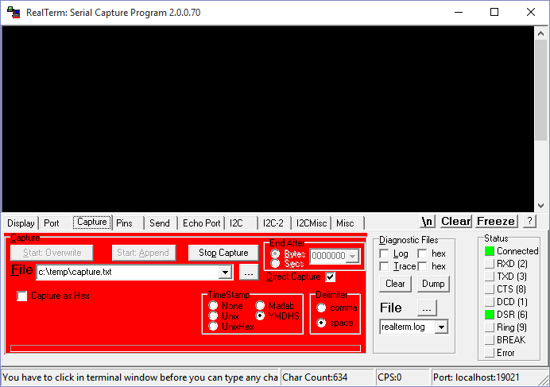Viewport: 550px width, 387px height.
Task: Enable Capture as Hex checkbox
Action: (21, 296)
